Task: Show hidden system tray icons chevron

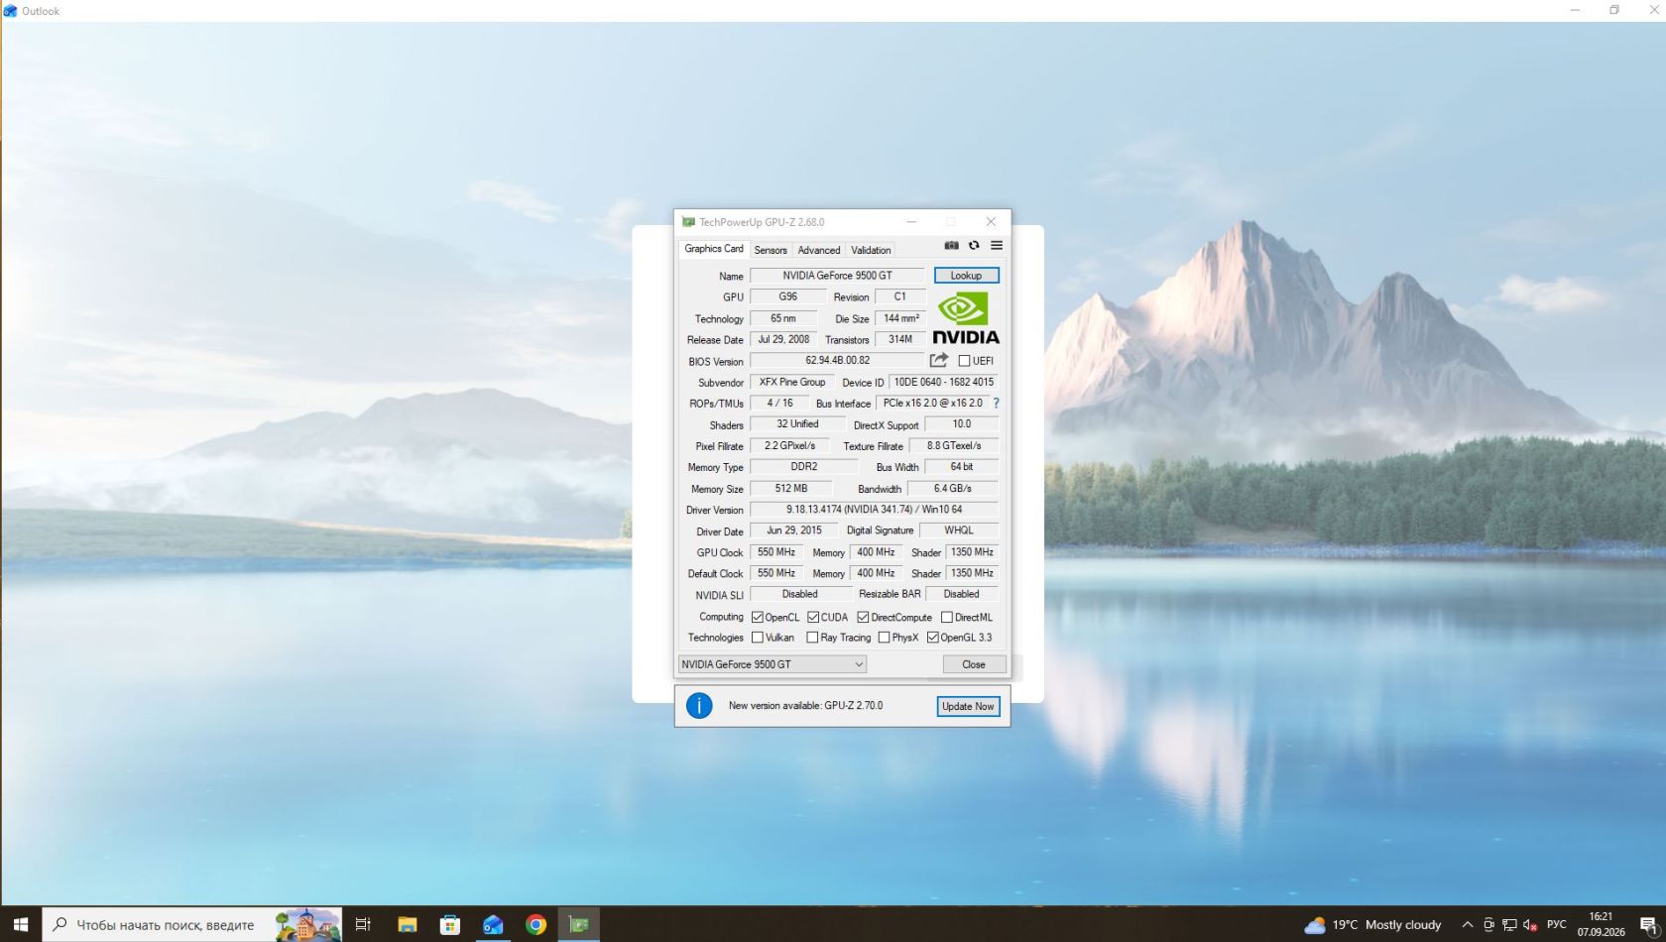Action: point(1468,924)
